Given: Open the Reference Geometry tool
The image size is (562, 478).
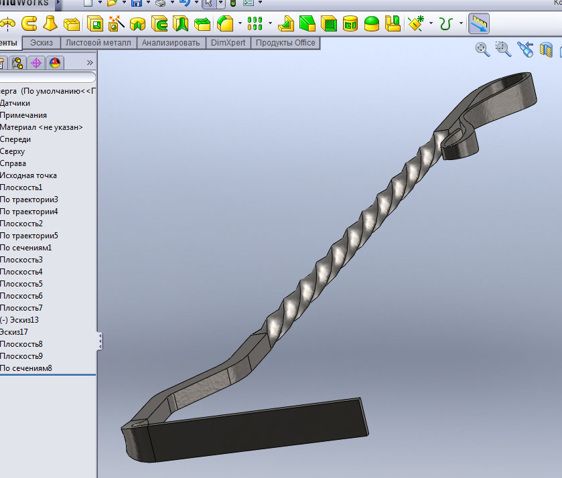Looking at the screenshot, I should coord(417,25).
